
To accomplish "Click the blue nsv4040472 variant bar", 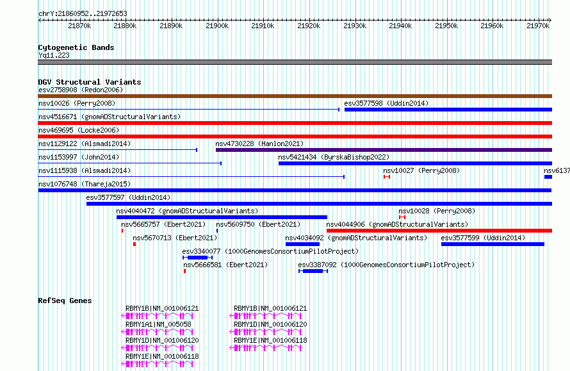I will 222,217.
